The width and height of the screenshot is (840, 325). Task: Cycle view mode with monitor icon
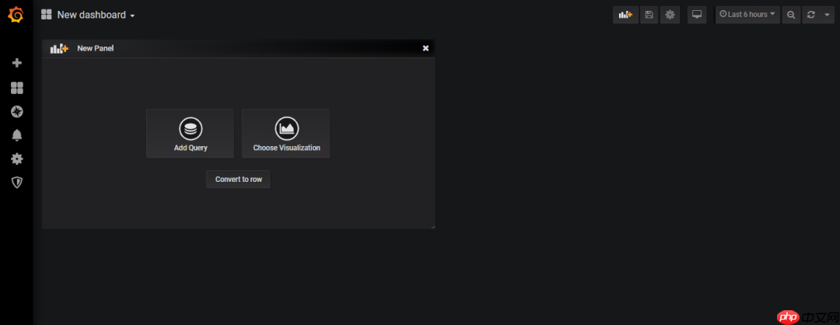697,15
